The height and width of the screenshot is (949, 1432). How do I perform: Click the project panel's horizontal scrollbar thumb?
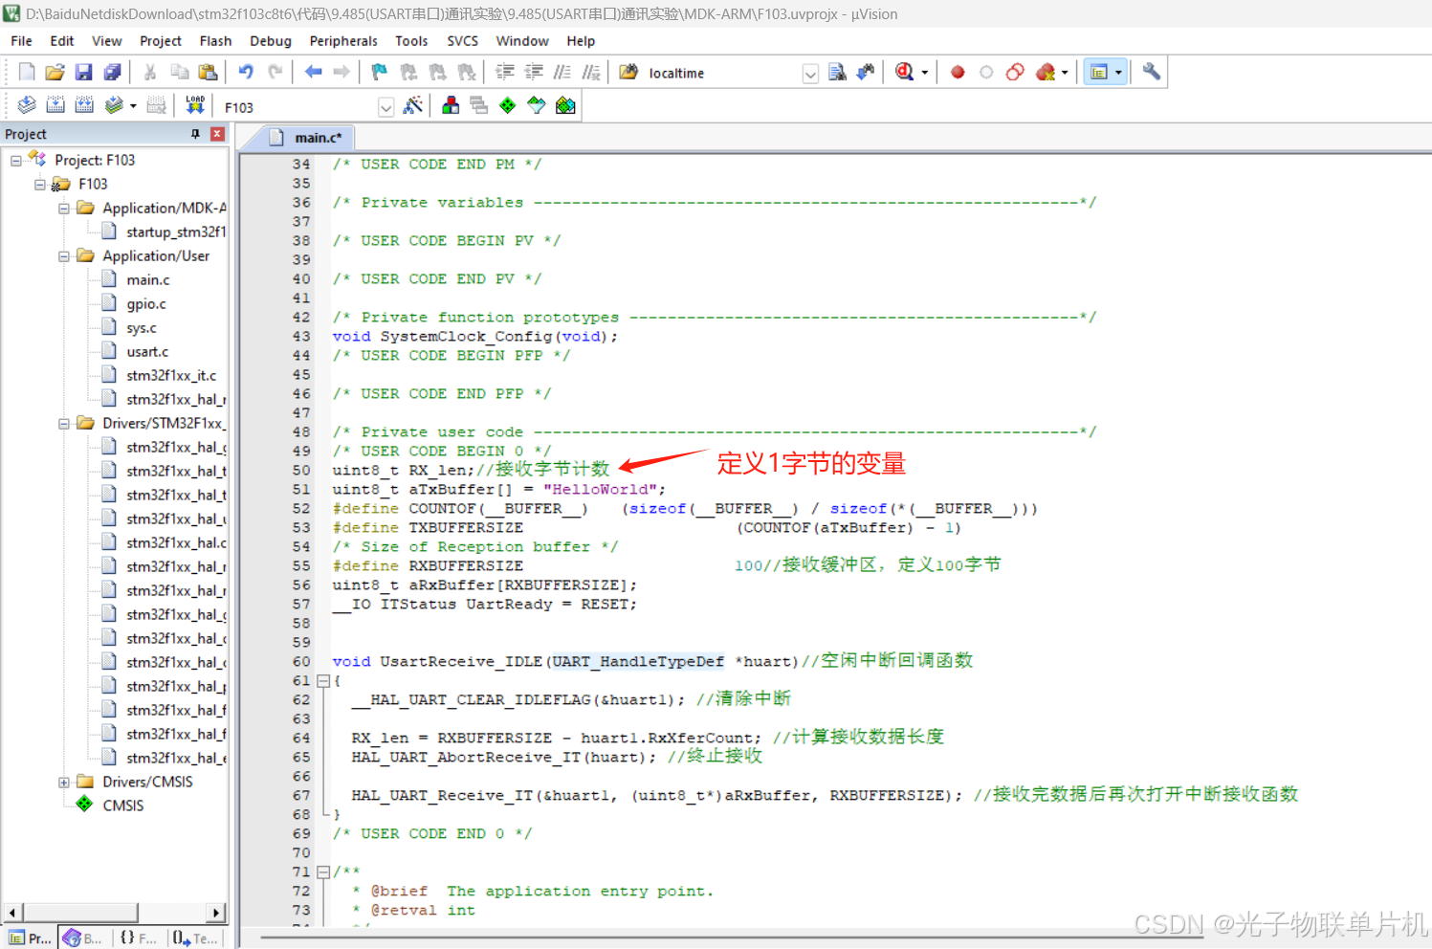83,913
